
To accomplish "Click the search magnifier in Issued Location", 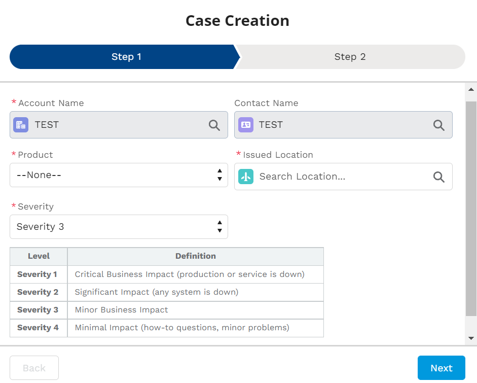I will point(438,177).
